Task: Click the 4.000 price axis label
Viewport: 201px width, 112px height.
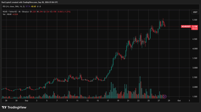Action: 195,49
